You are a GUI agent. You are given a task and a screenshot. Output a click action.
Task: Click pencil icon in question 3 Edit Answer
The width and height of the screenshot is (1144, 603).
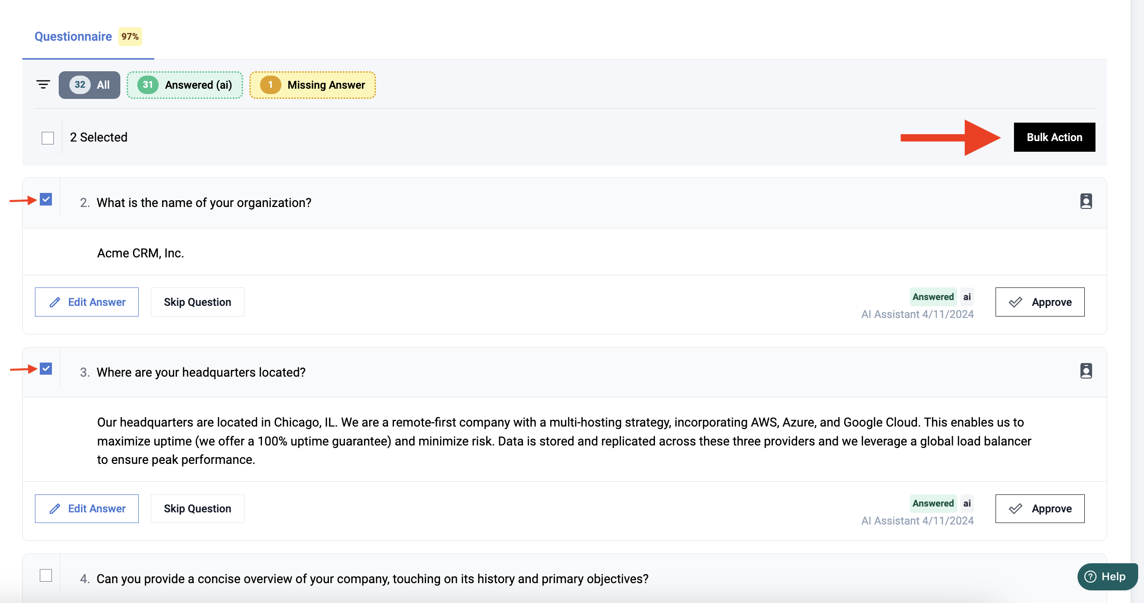(x=55, y=508)
